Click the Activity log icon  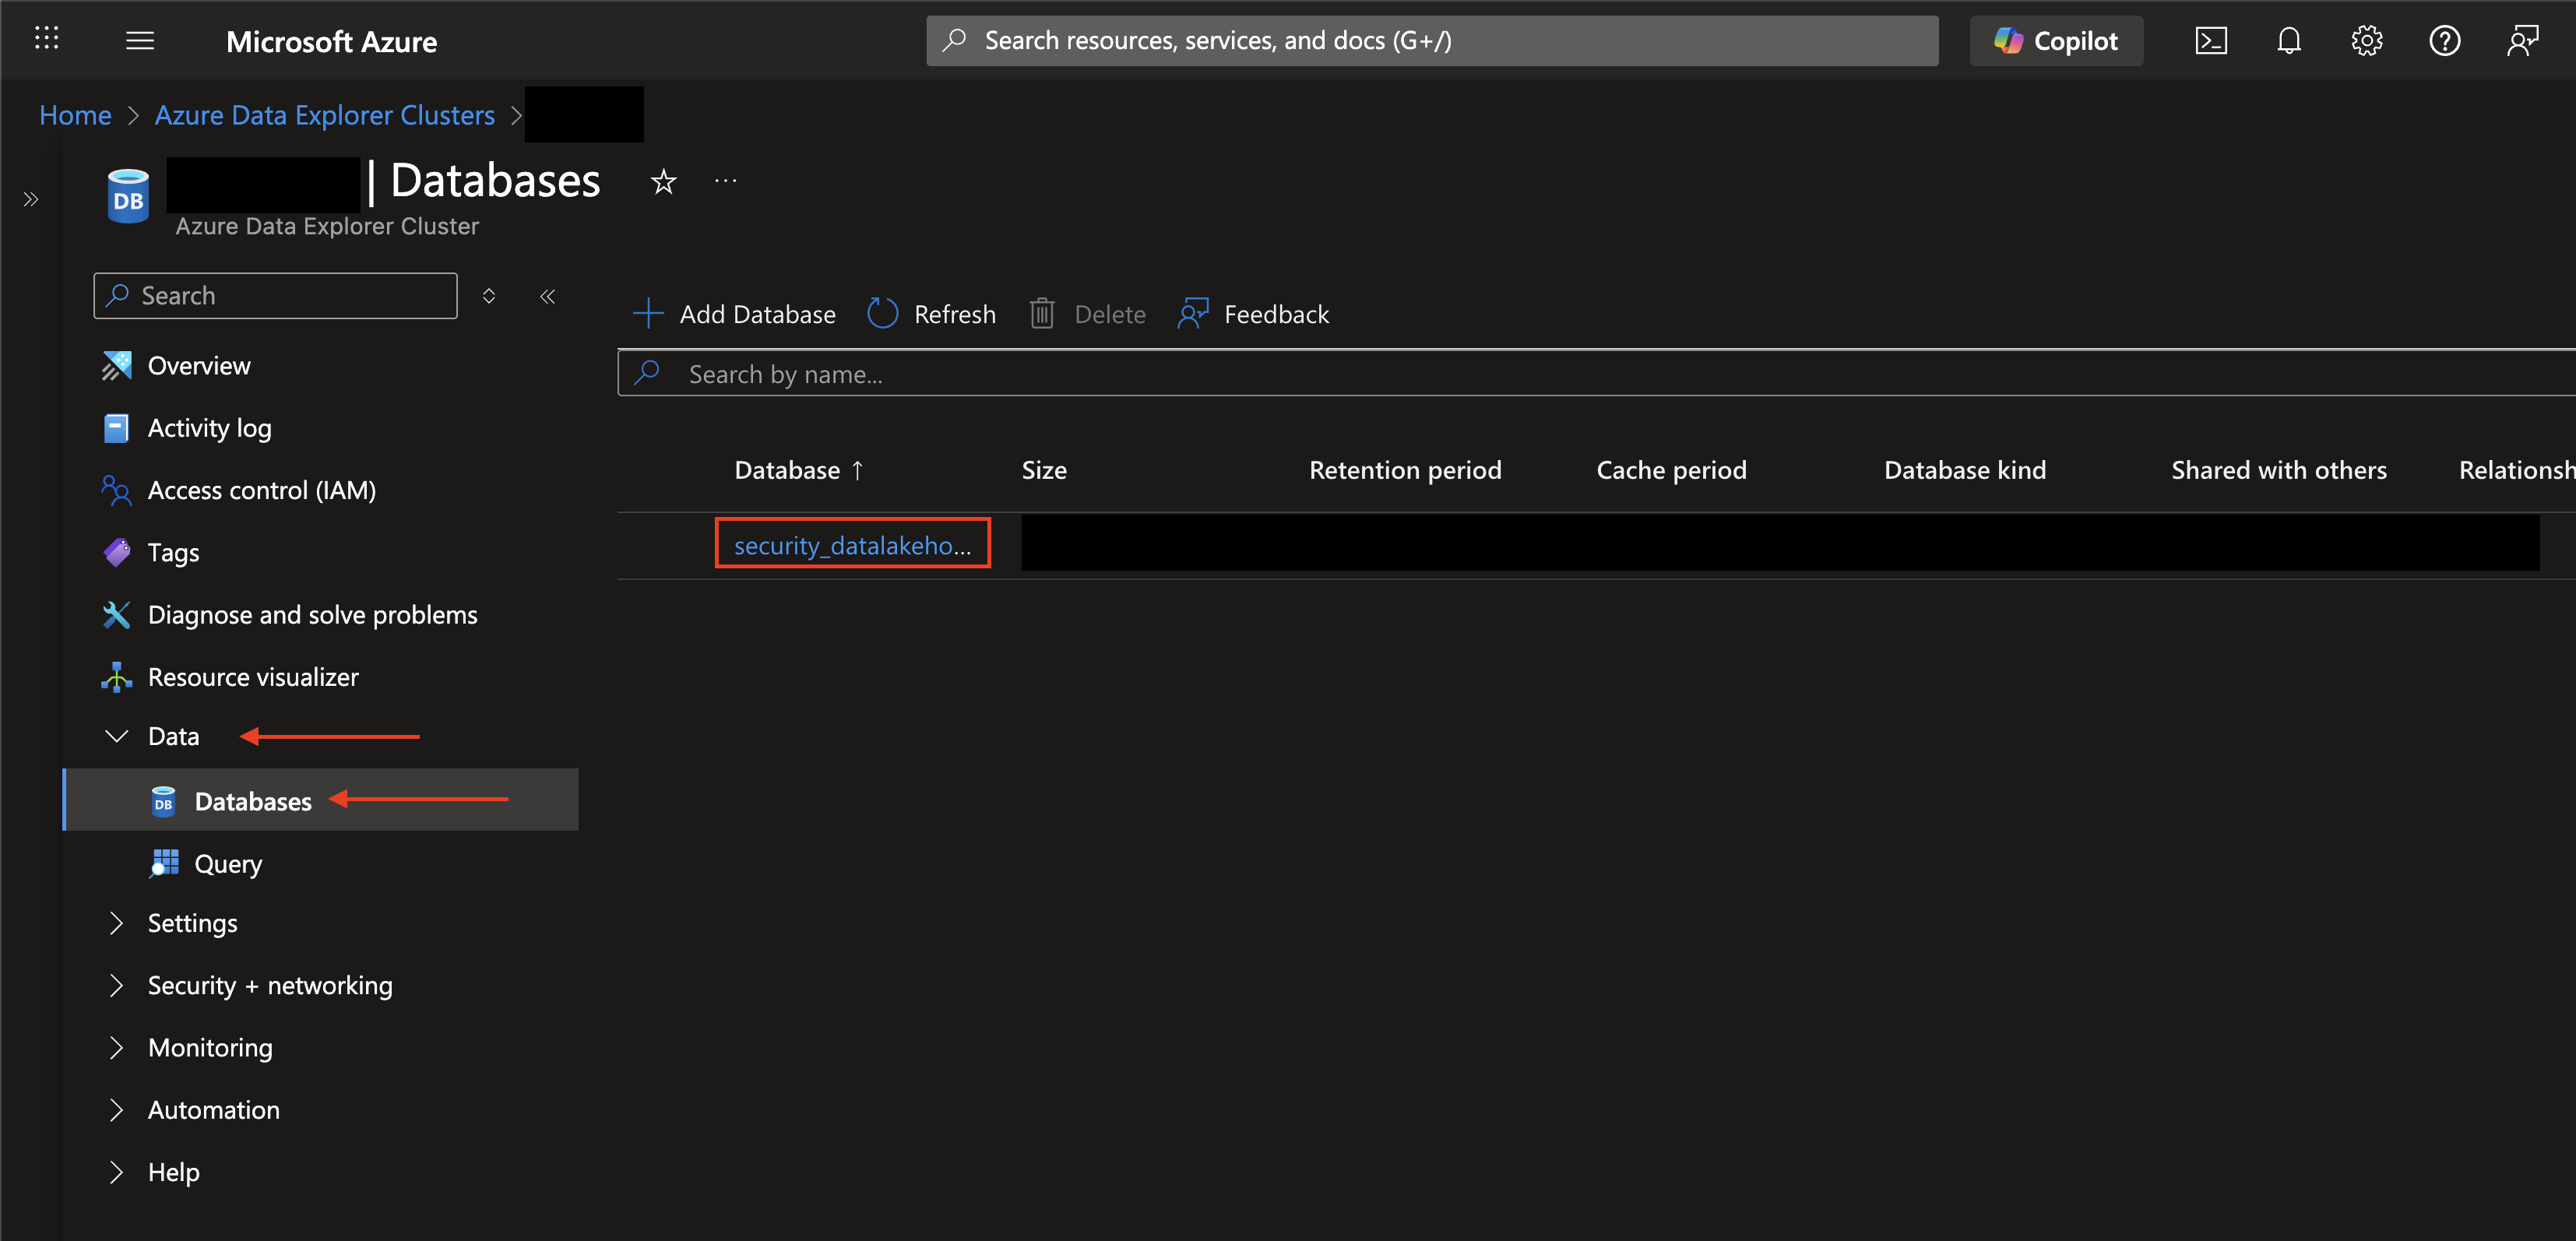[x=116, y=428]
